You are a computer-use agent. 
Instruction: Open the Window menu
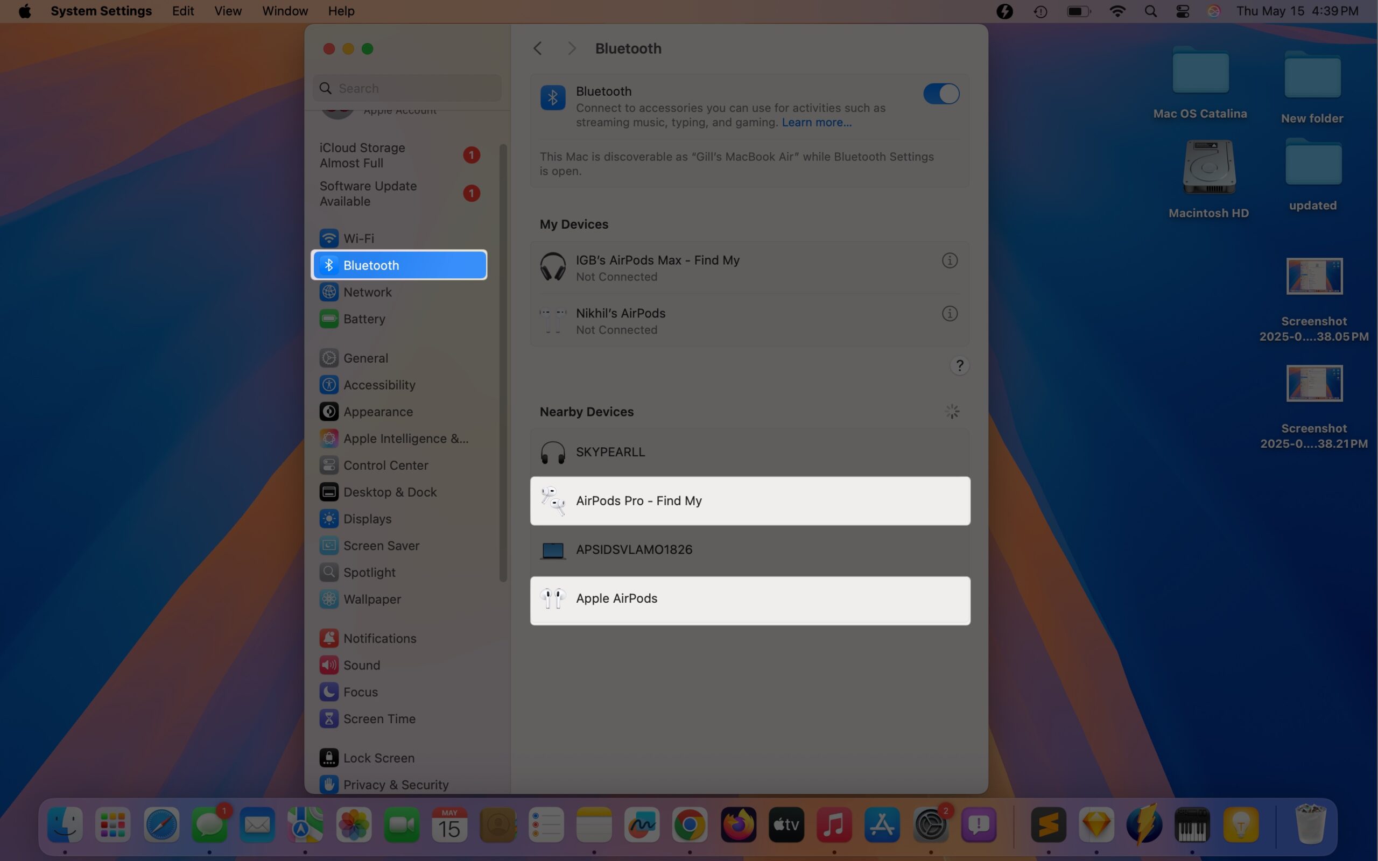point(284,11)
